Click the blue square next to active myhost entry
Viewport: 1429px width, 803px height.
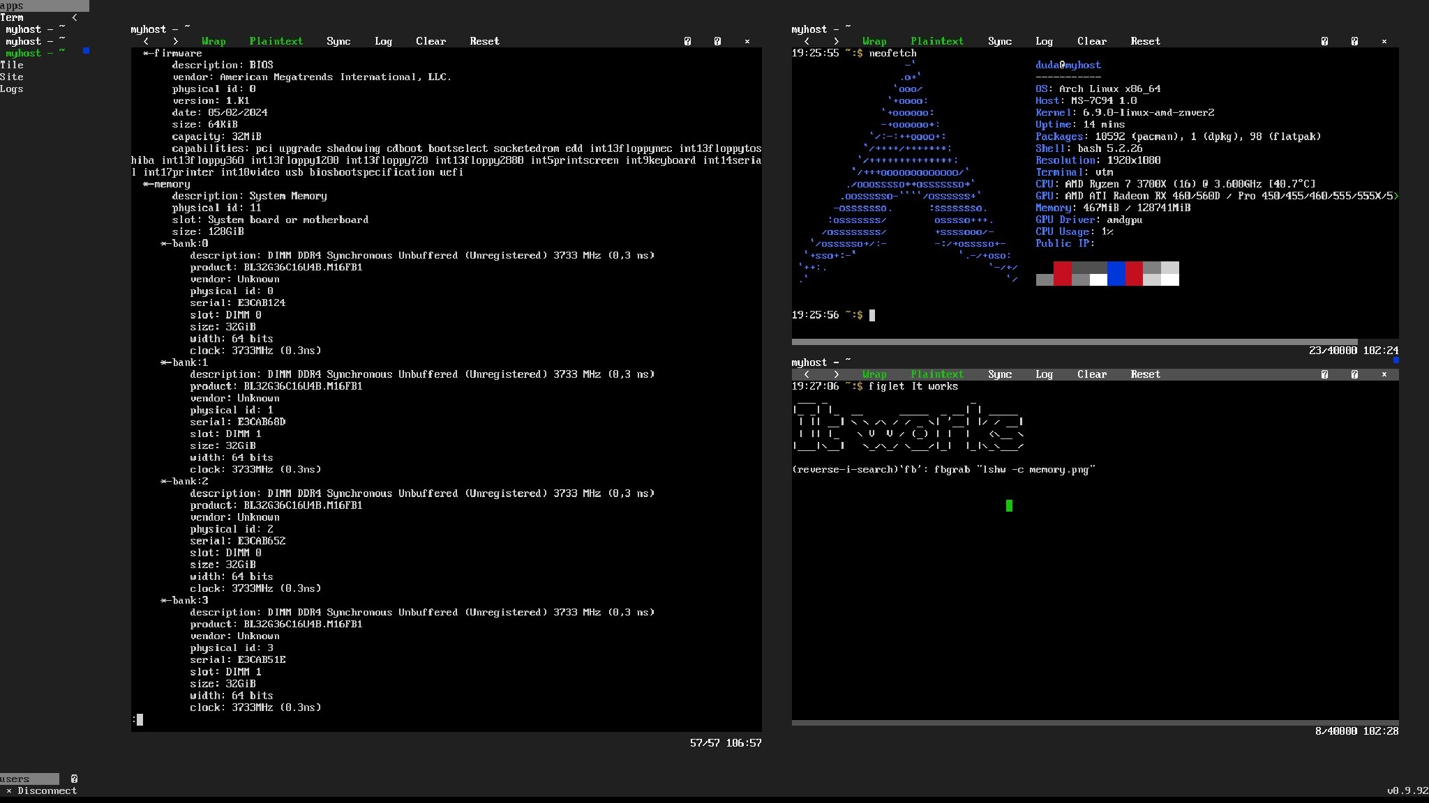pyautogui.click(x=86, y=51)
